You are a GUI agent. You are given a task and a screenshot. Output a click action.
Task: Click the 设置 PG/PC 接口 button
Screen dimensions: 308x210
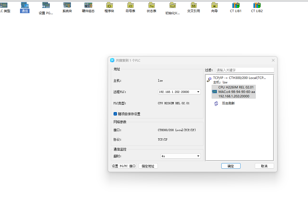tap(124, 166)
